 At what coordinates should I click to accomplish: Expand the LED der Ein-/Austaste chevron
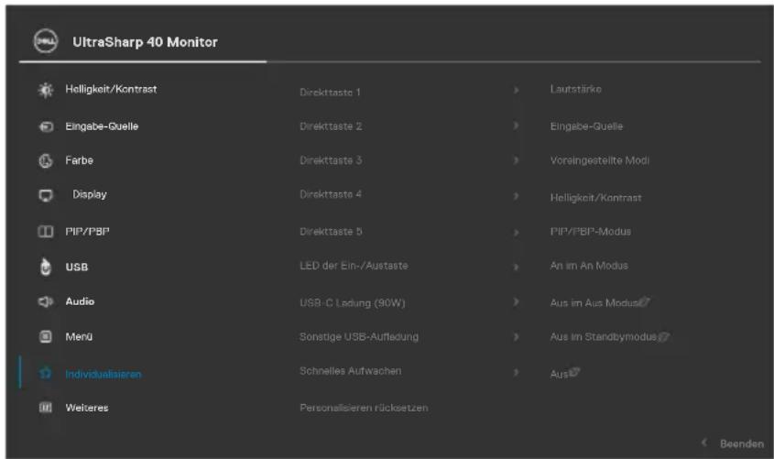(x=516, y=267)
